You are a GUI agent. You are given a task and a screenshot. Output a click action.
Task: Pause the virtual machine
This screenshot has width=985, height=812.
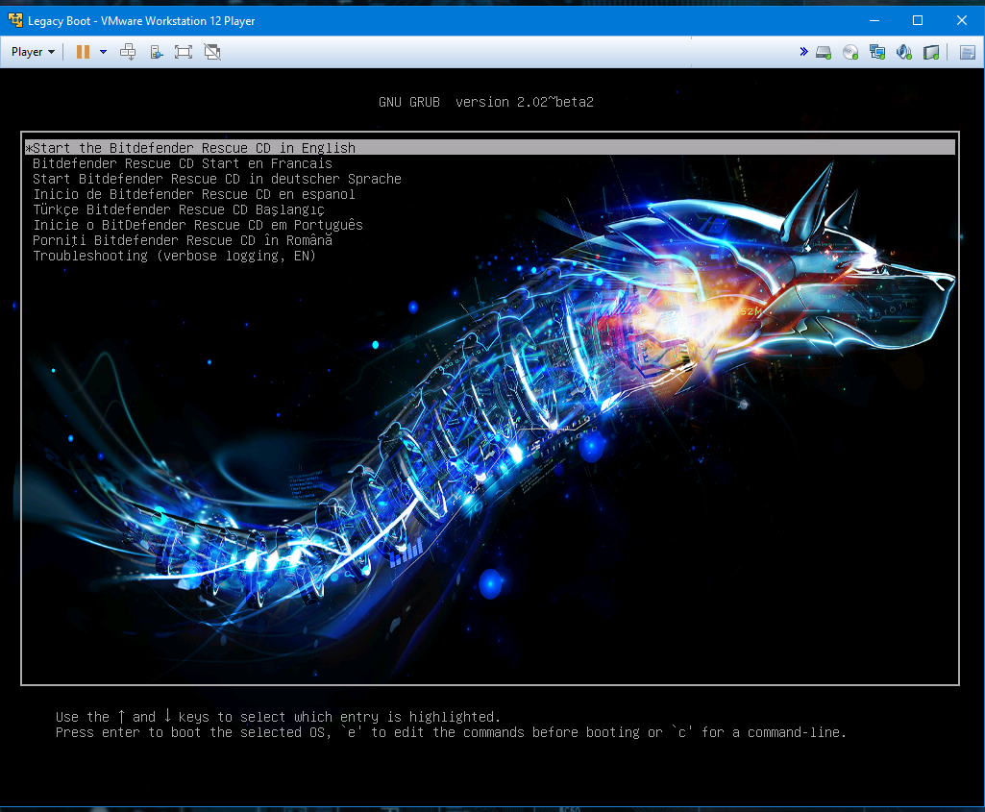(x=83, y=52)
